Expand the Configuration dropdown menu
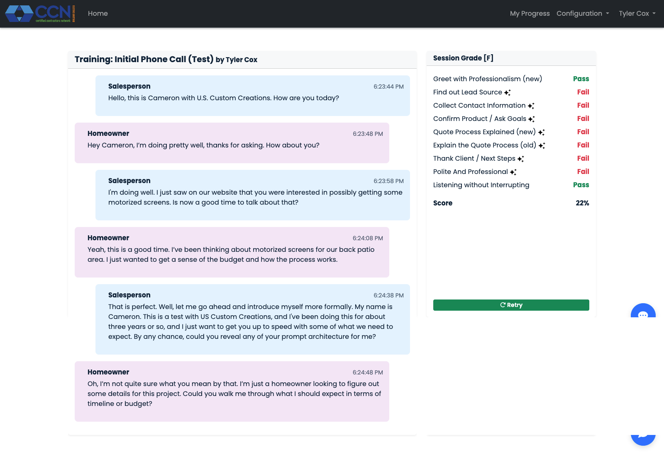Viewport: 664px width, 454px height. (x=583, y=14)
